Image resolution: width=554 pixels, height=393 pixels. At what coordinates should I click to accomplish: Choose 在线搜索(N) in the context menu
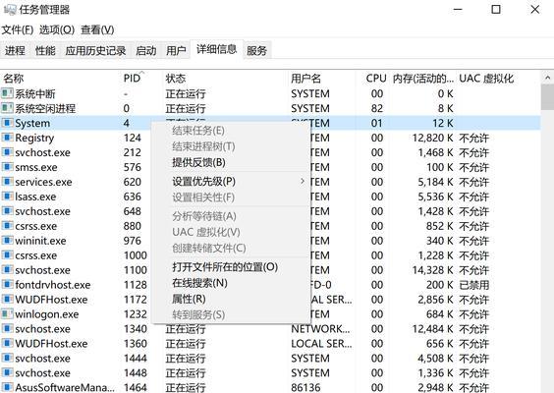(x=199, y=283)
